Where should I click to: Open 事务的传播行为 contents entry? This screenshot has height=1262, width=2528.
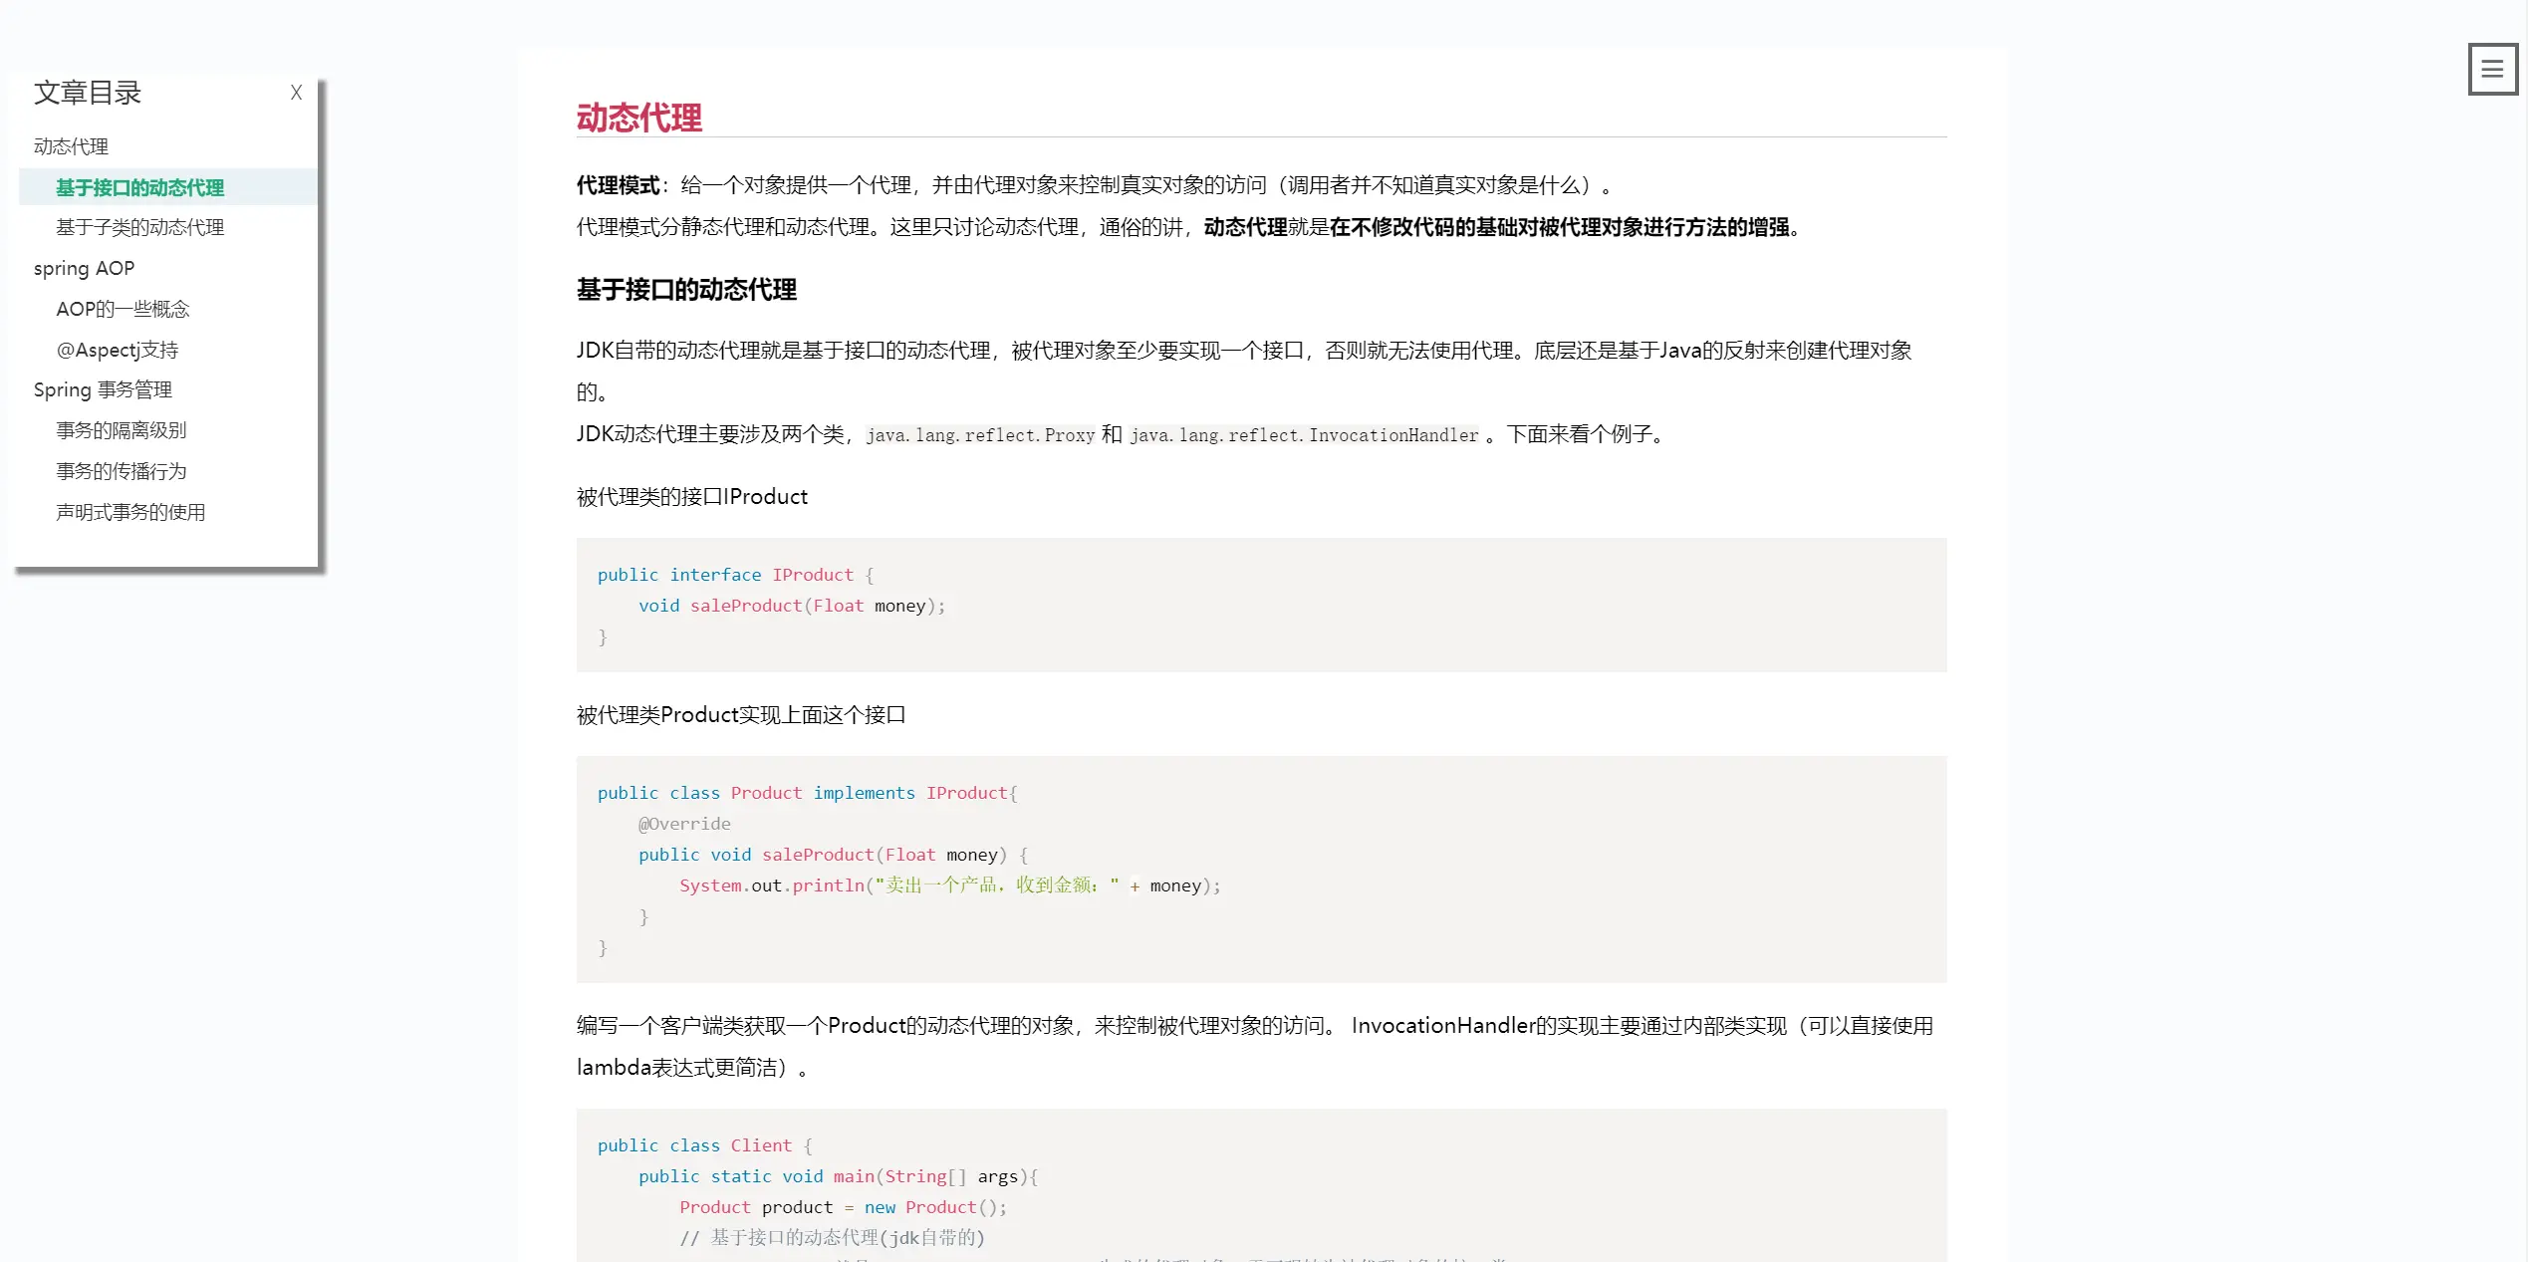click(x=121, y=471)
